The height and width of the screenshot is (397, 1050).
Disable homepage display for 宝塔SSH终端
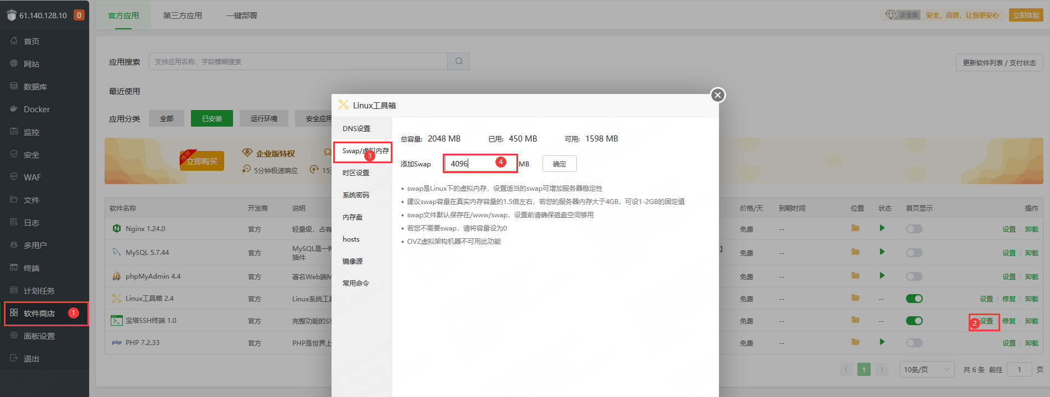click(914, 321)
